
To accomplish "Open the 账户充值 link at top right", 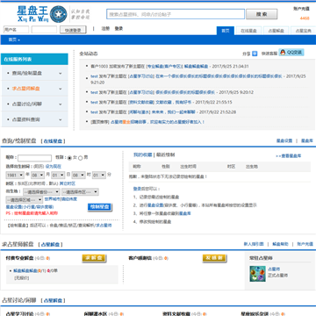I will (x=301, y=9).
